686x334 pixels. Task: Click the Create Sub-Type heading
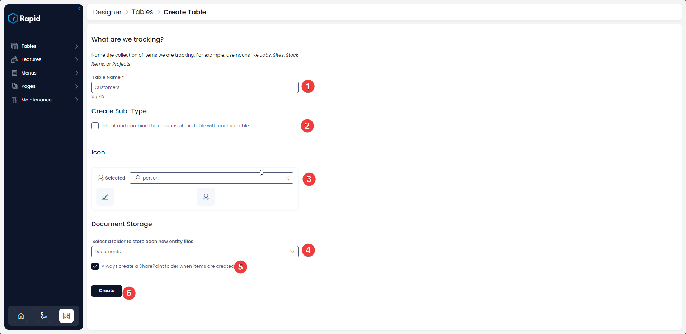pyautogui.click(x=119, y=111)
